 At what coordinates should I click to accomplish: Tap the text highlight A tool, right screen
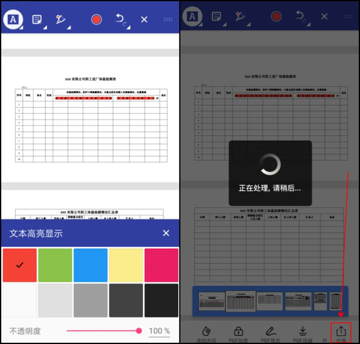(193, 16)
